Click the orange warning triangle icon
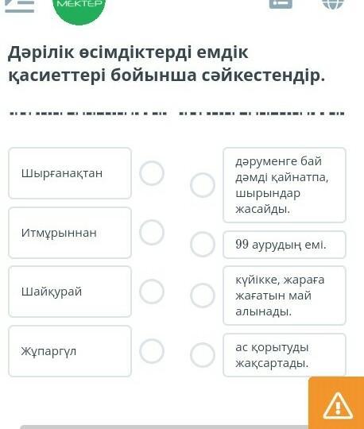The height and width of the screenshot is (429, 364). coord(337,404)
